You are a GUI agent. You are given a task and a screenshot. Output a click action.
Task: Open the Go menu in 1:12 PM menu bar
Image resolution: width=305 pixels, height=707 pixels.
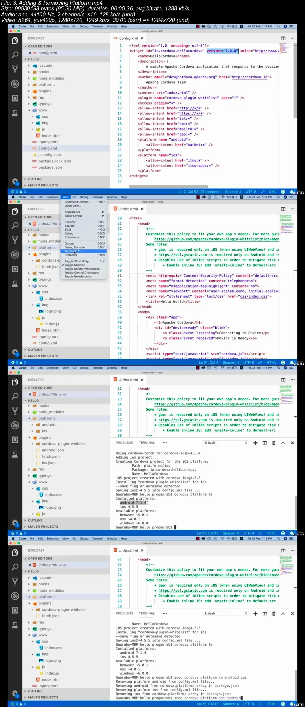pyautogui.click(x=74, y=26)
